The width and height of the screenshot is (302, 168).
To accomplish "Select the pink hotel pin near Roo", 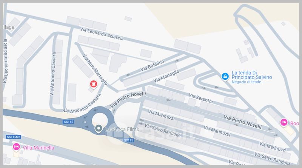I will point(284,123).
